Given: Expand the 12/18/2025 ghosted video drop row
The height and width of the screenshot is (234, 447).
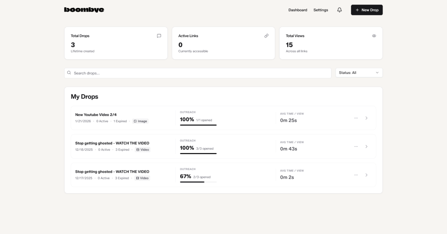Looking at the screenshot, I should pyautogui.click(x=366, y=146).
